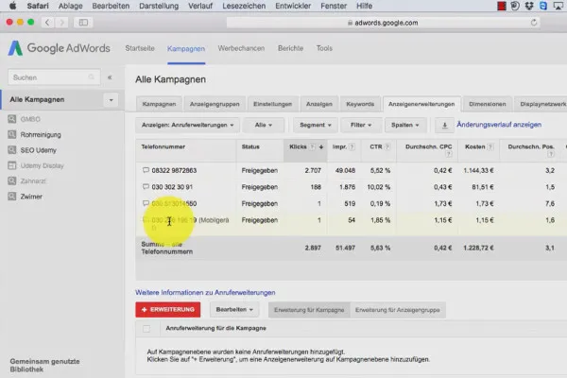Reload the page with the refresh icon
The width and height of the screenshot is (567, 378).
(534, 23)
